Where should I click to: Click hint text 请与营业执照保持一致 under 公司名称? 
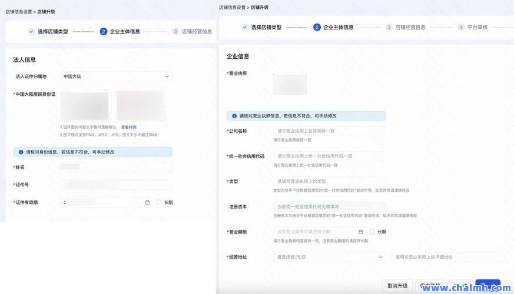pos(292,140)
